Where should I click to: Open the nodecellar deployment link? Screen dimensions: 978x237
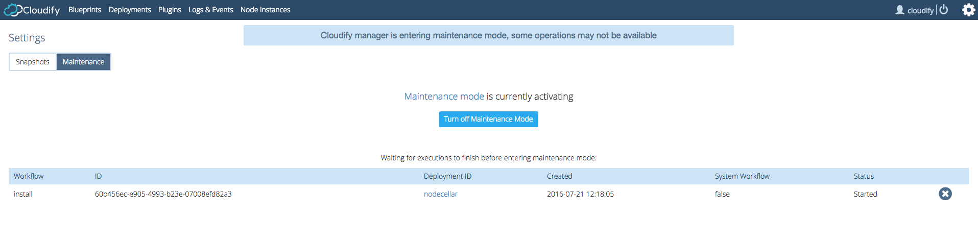(x=441, y=194)
